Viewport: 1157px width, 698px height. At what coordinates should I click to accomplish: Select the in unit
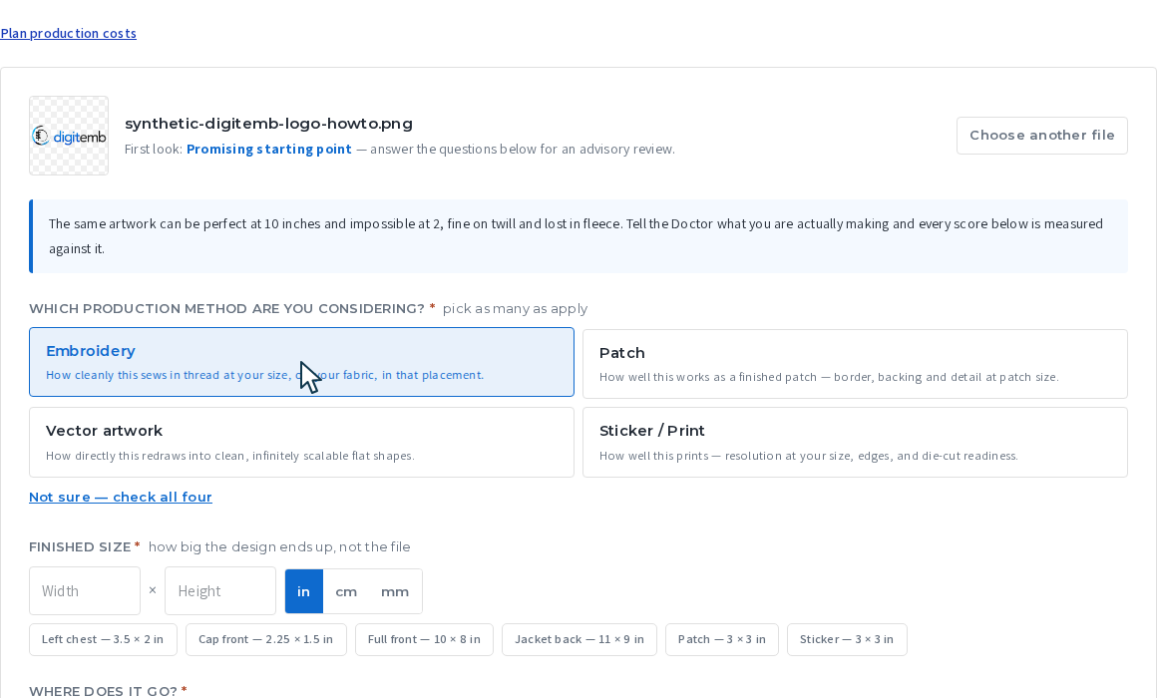tap(303, 591)
